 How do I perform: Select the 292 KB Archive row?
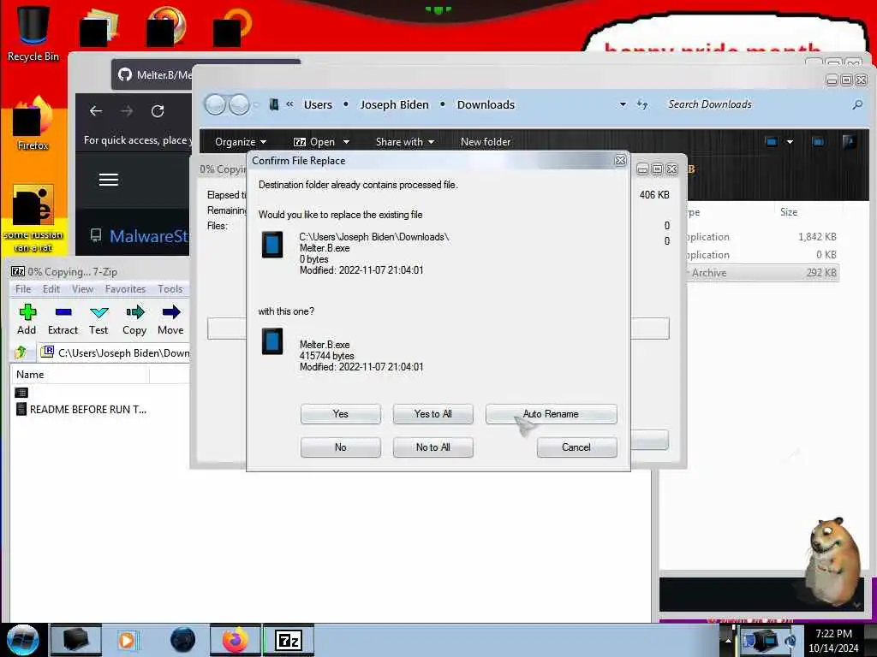pyautogui.click(x=763, y=273)
